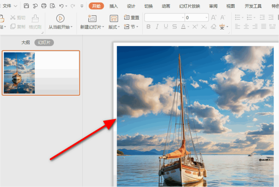The height and width of the screenshot is (187, 279).
Task: Click the 重置 reset button
Action: (132, 17)
